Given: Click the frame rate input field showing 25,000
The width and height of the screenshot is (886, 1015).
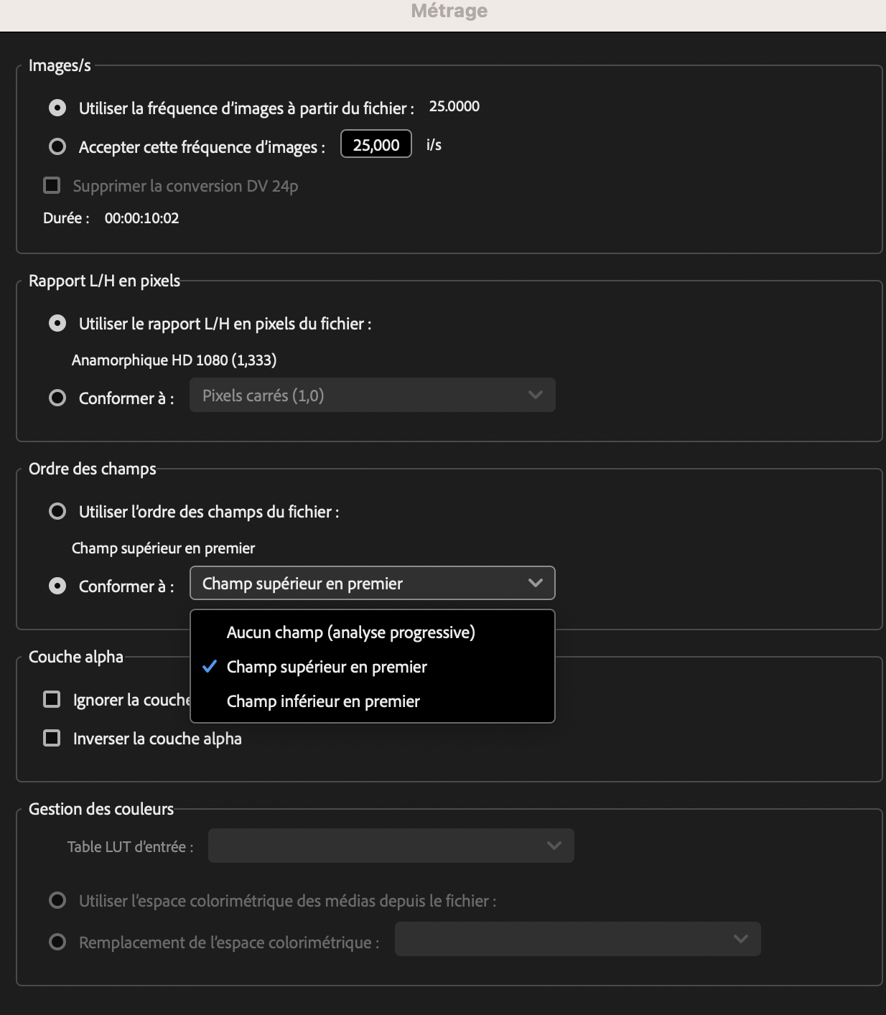Looking at the screenshot, I should click(376, 144).
